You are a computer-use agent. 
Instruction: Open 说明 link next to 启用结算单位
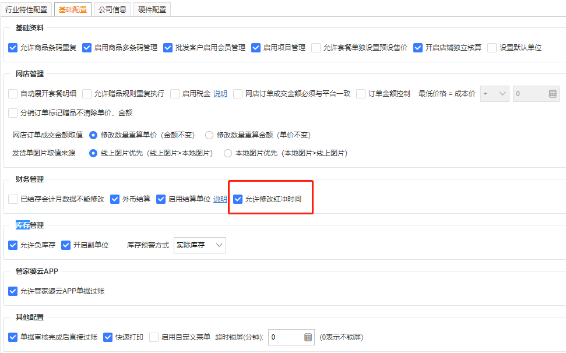220,199
